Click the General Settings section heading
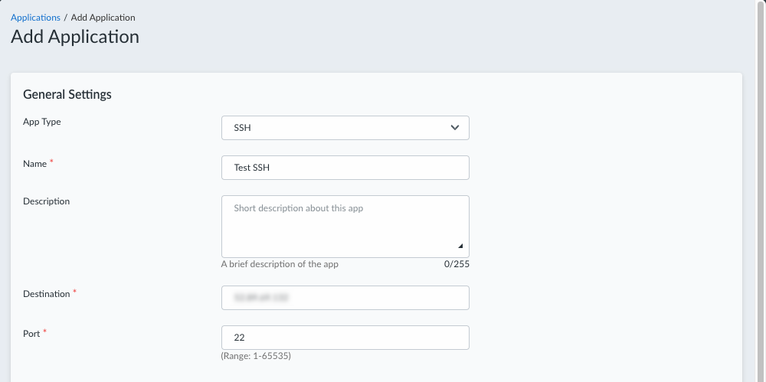 (x=67, y=95)
